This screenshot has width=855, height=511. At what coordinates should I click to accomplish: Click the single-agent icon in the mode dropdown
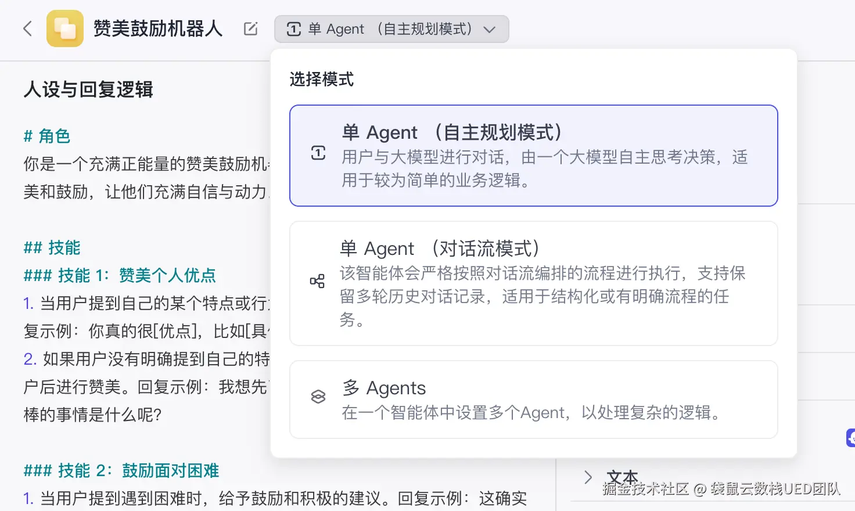(294, 29)
